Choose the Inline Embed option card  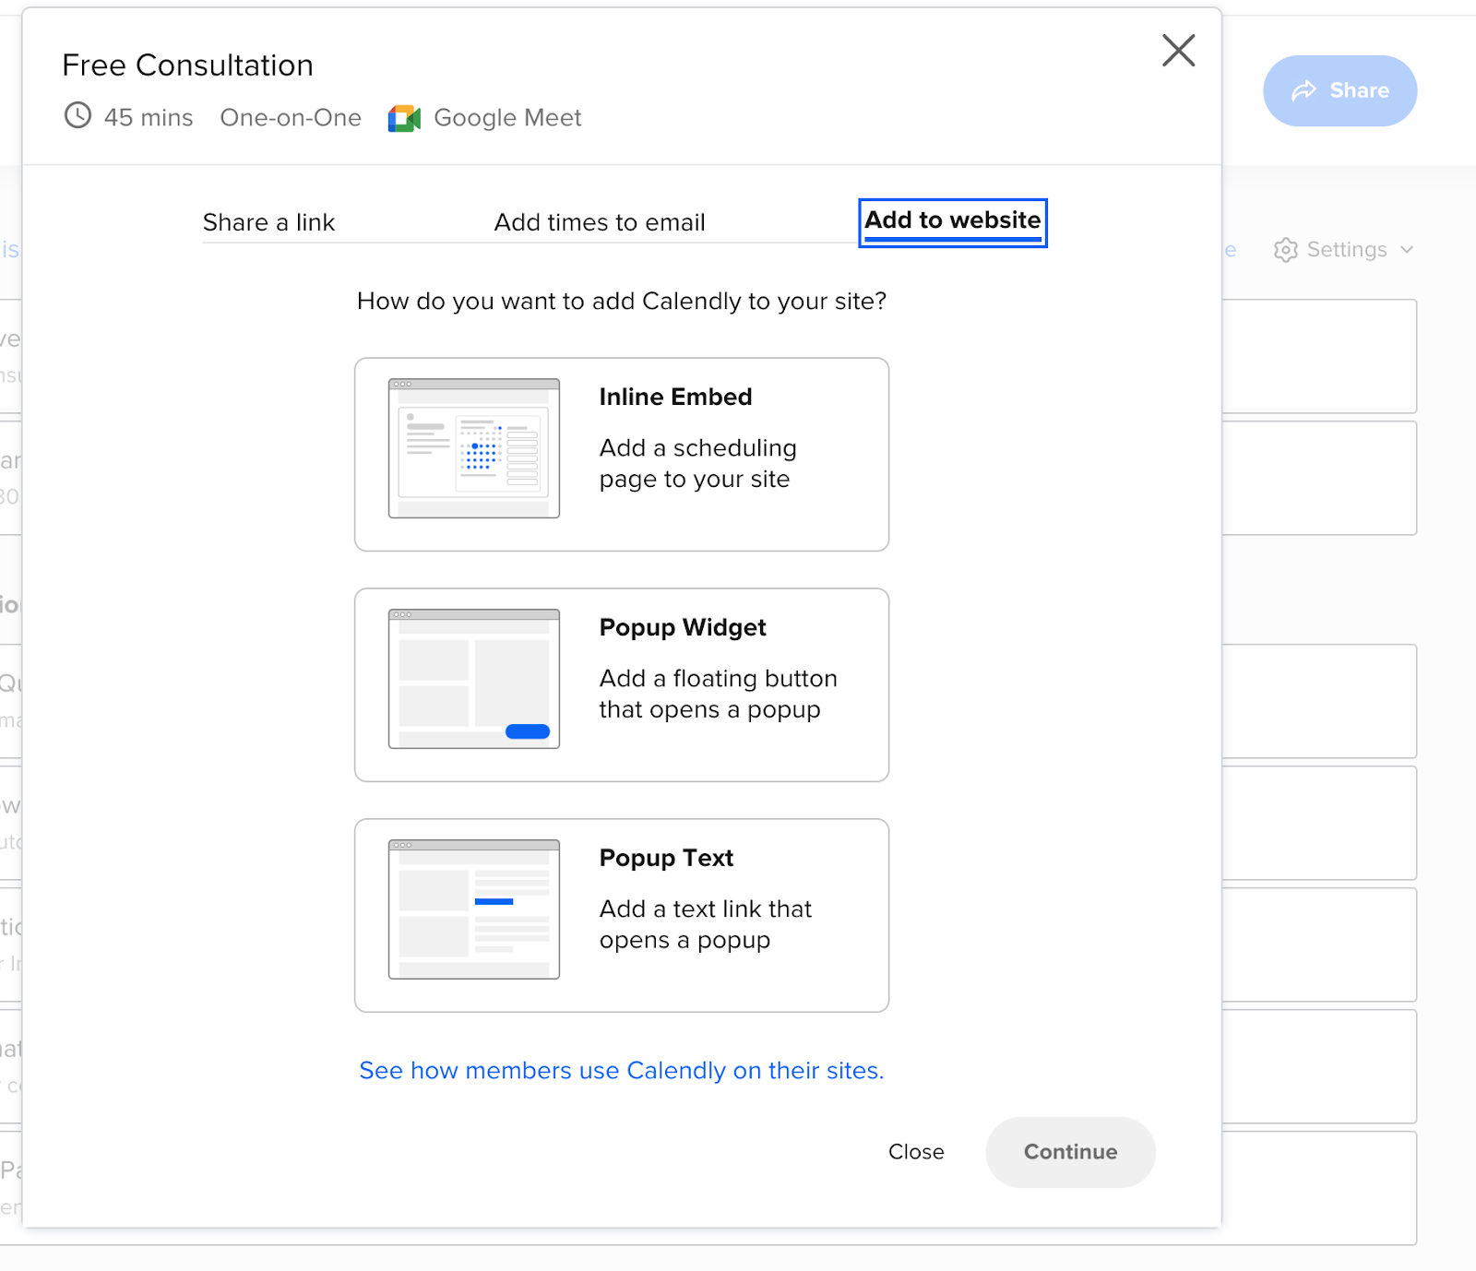[622, 455]
